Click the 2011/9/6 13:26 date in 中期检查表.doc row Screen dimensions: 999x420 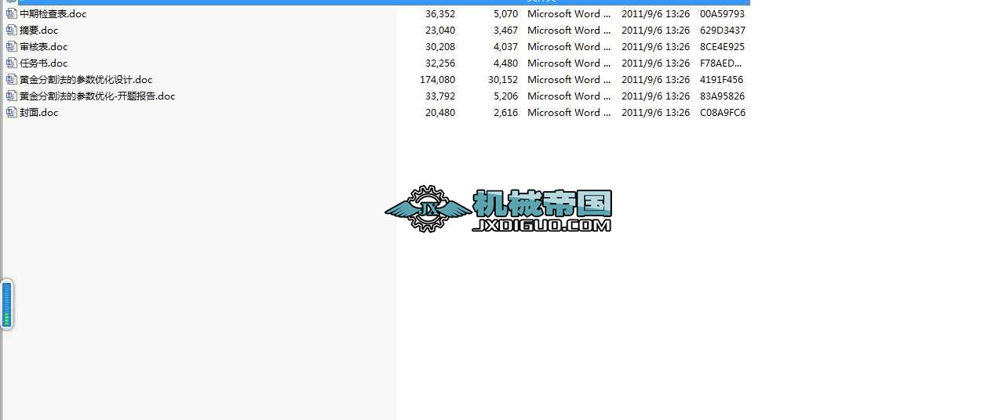[x=656, y=14]
